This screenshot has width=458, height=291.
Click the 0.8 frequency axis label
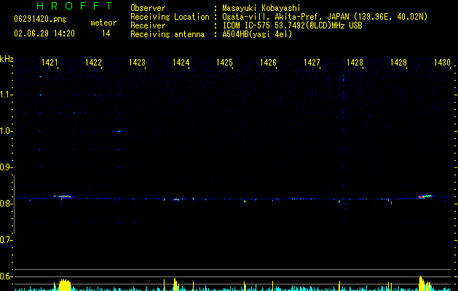[x=5, y=204]
